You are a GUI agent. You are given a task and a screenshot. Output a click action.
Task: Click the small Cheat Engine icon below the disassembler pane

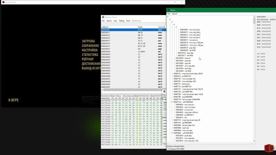pos(164,91)
